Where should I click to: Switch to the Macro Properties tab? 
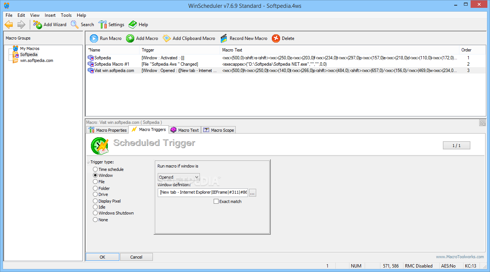(107, 130)
